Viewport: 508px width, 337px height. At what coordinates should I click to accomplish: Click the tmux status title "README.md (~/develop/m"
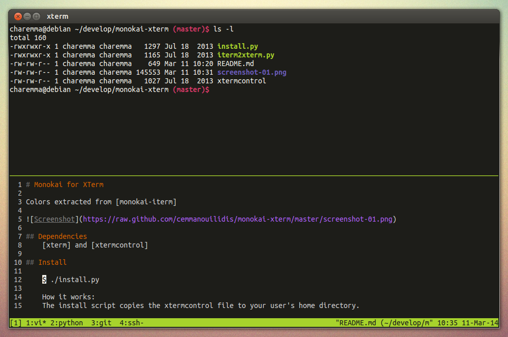[384, 323]
